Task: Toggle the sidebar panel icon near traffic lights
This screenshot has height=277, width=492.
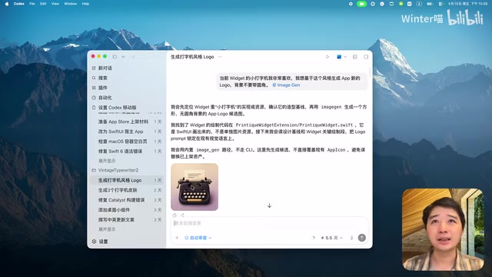Action: (115, 56)
